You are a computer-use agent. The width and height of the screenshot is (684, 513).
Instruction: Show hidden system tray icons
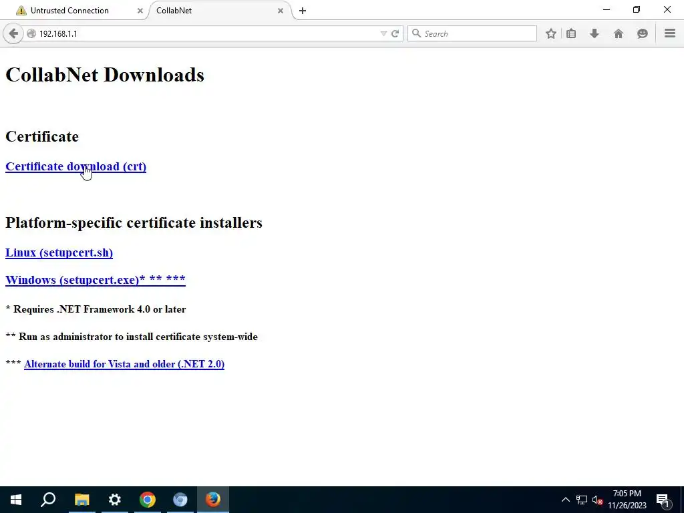(x=565, y=500)
